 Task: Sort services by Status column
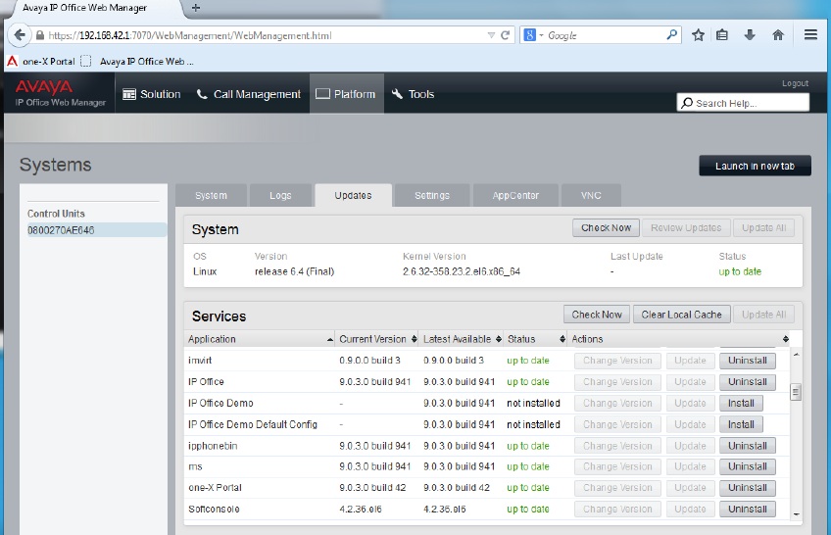click(536, 339)
